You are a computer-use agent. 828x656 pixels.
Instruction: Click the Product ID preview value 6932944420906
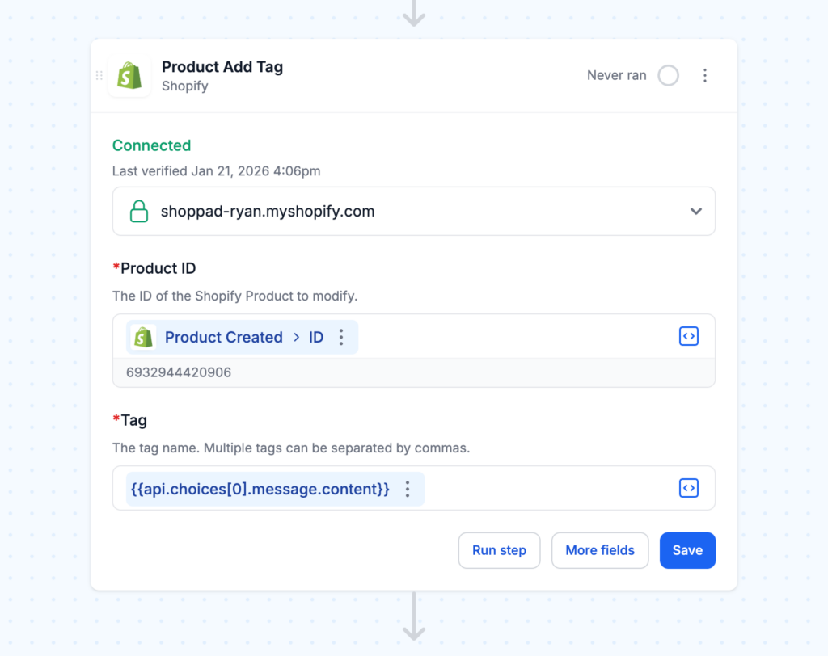coord(178,372)
